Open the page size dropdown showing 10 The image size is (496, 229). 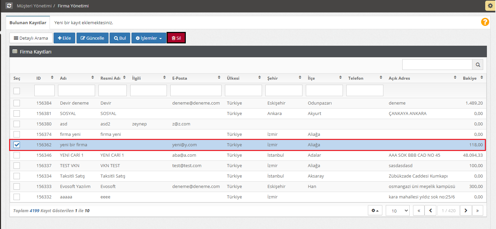tap(398, 211)
